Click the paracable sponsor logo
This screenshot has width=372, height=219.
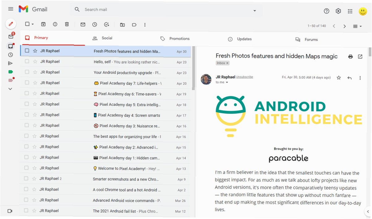coord(288,159)
